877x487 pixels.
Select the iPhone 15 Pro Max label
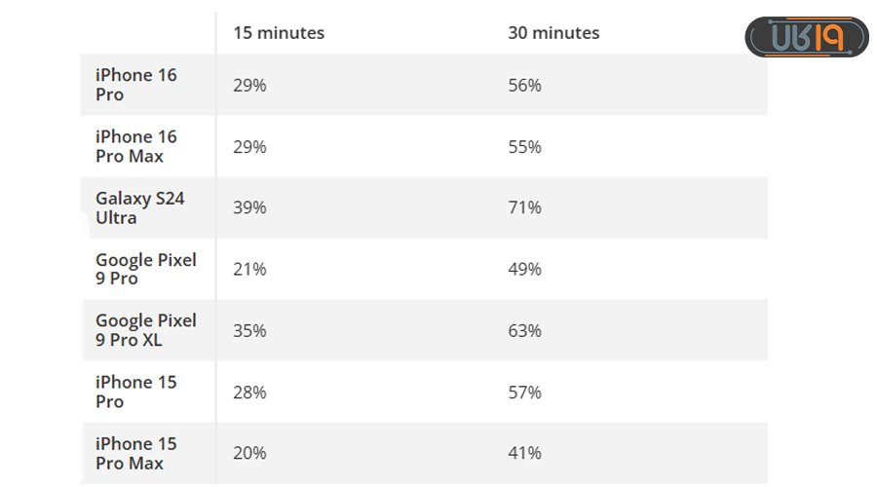[x=135, y=453]
